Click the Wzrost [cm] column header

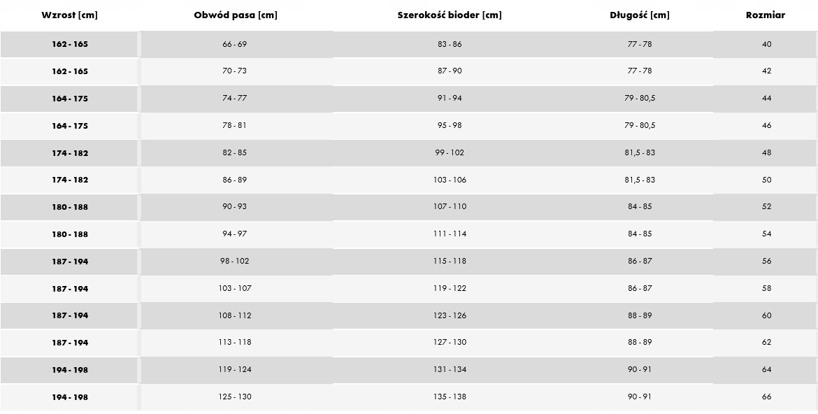click(70, 15)
